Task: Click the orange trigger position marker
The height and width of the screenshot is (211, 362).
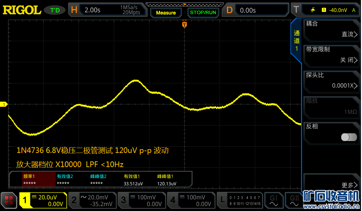Action: point(184,24)
